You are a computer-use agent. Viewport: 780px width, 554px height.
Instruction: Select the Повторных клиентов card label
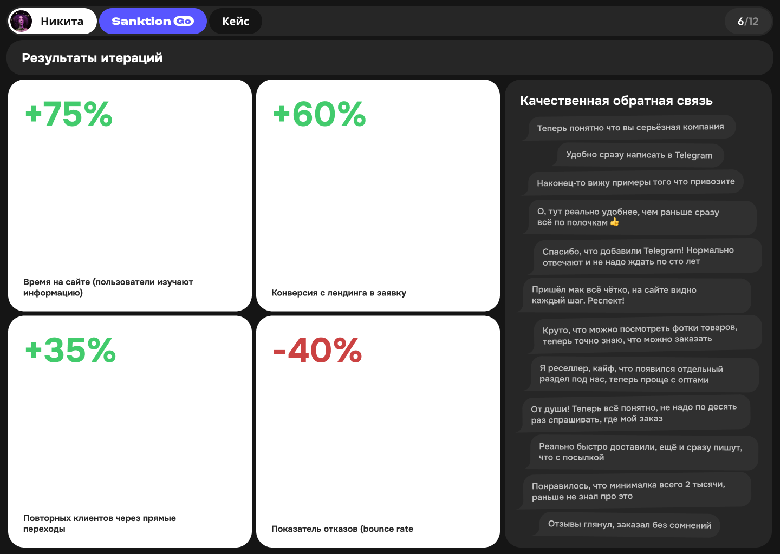[99, 523]
